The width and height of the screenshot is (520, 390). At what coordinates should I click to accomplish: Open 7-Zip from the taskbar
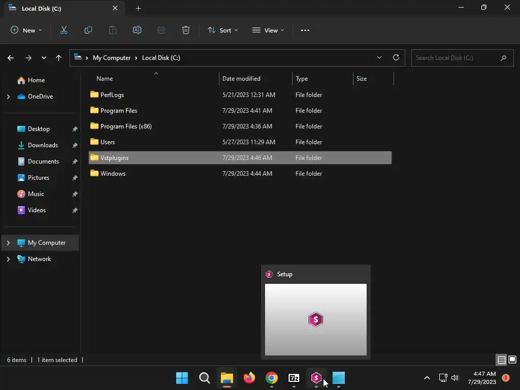click(294, 378)
